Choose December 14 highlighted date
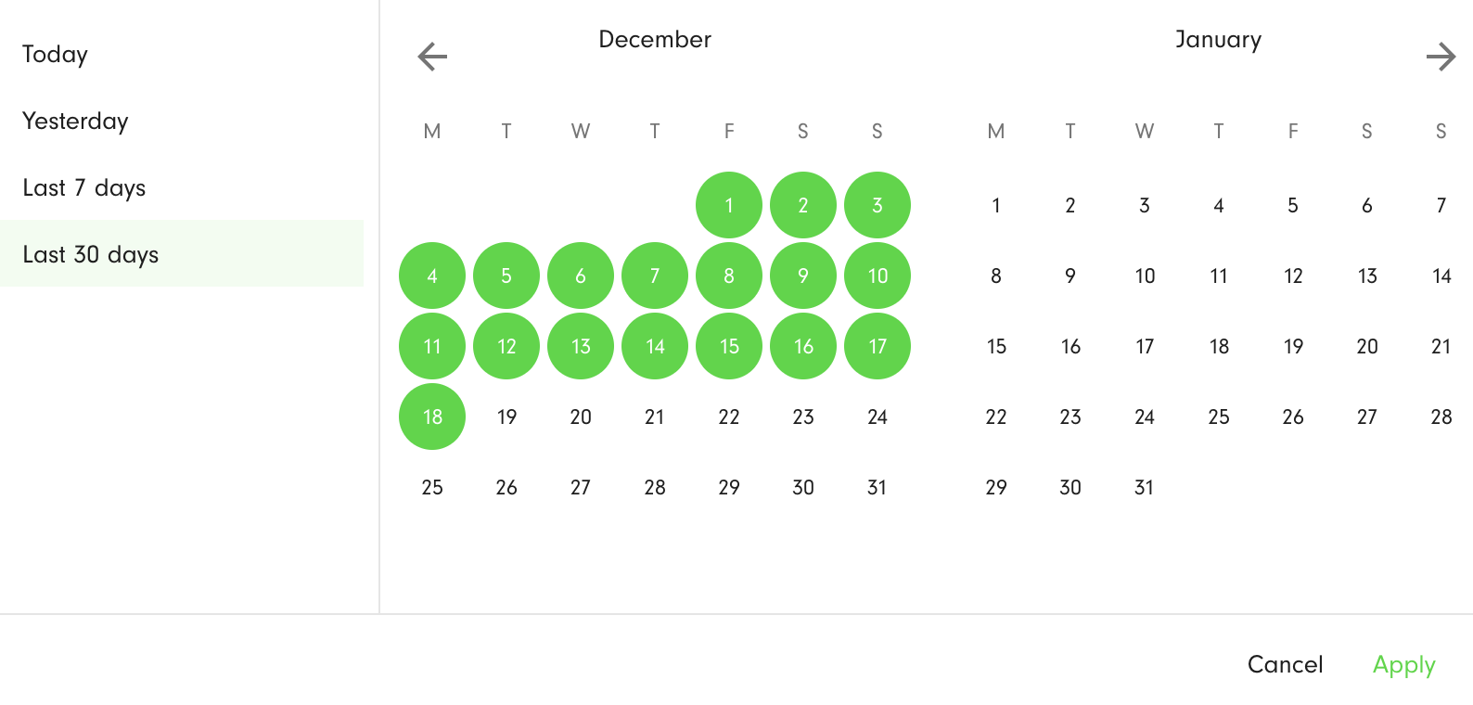Screen dimensions: 1473x705 coord(655,346)
